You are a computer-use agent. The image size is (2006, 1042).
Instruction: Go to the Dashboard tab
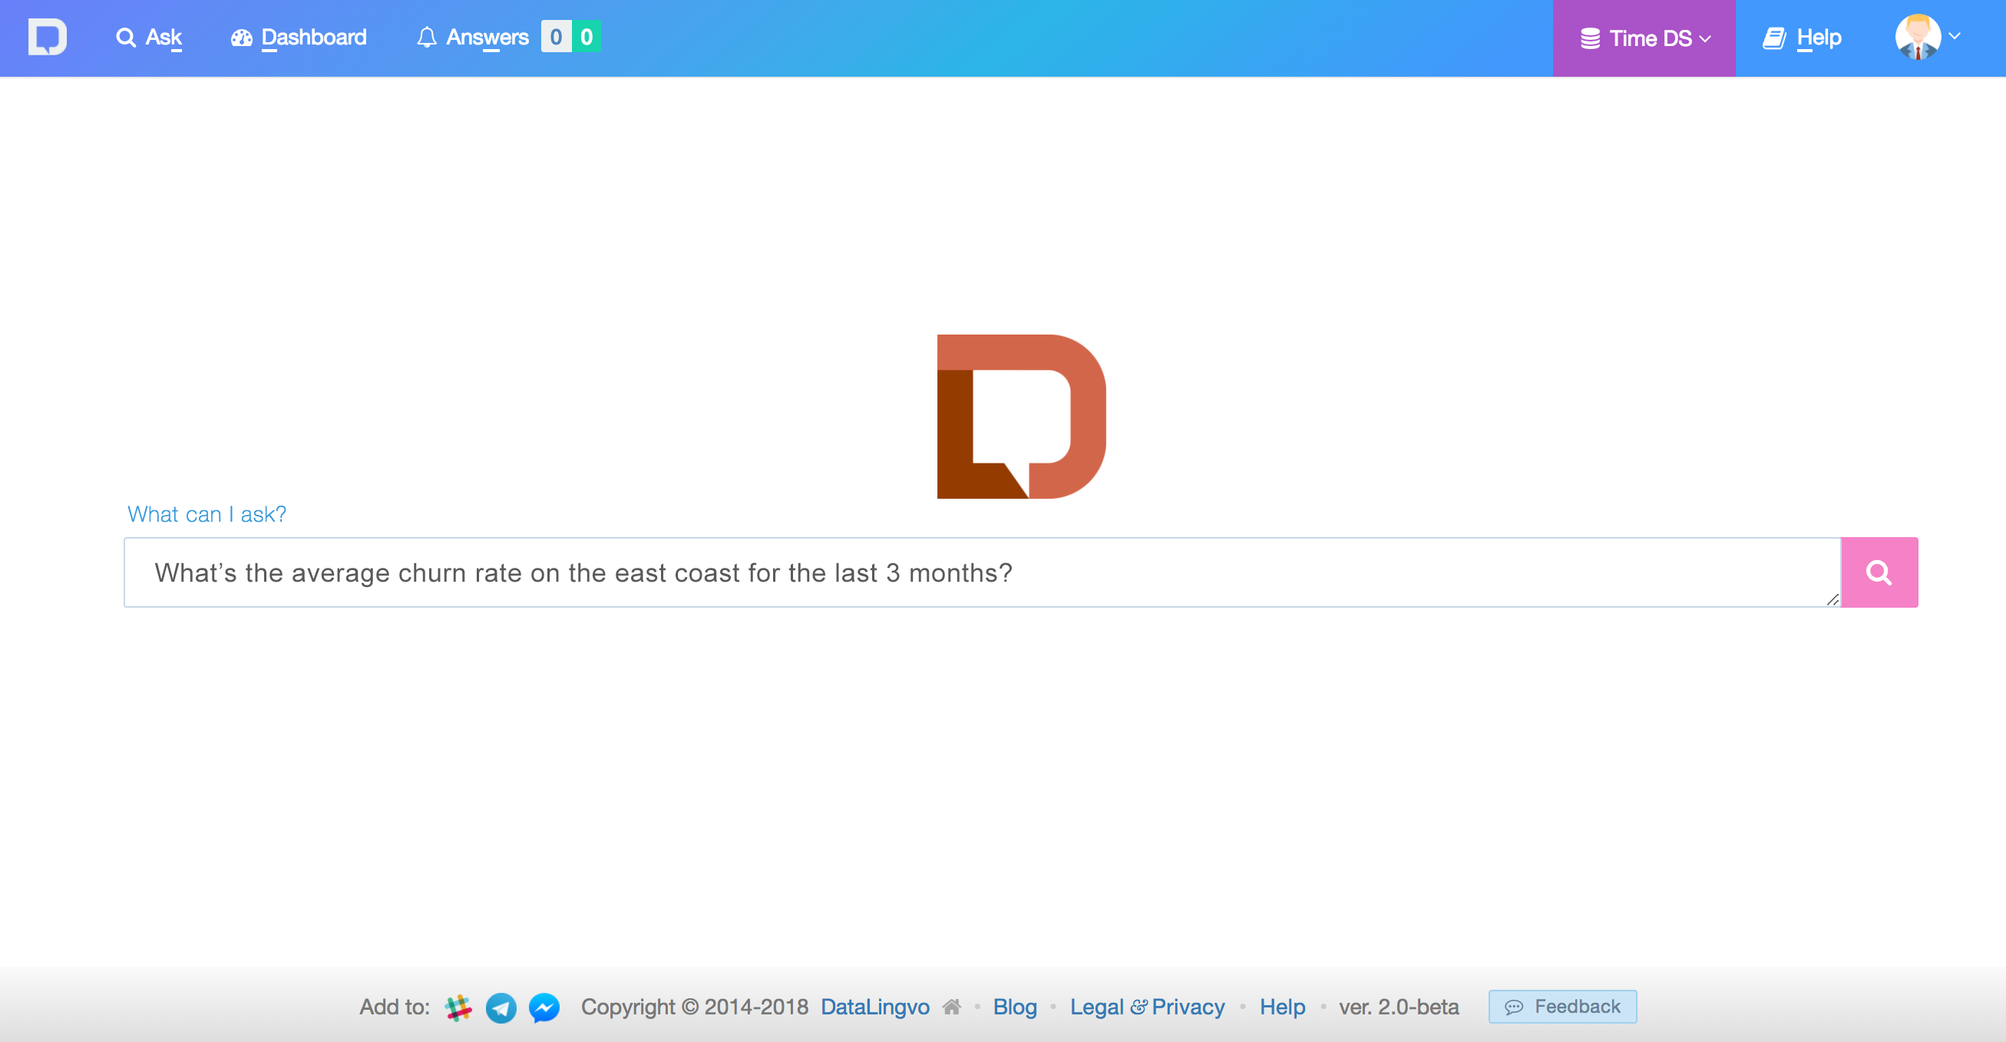[299, 38]
